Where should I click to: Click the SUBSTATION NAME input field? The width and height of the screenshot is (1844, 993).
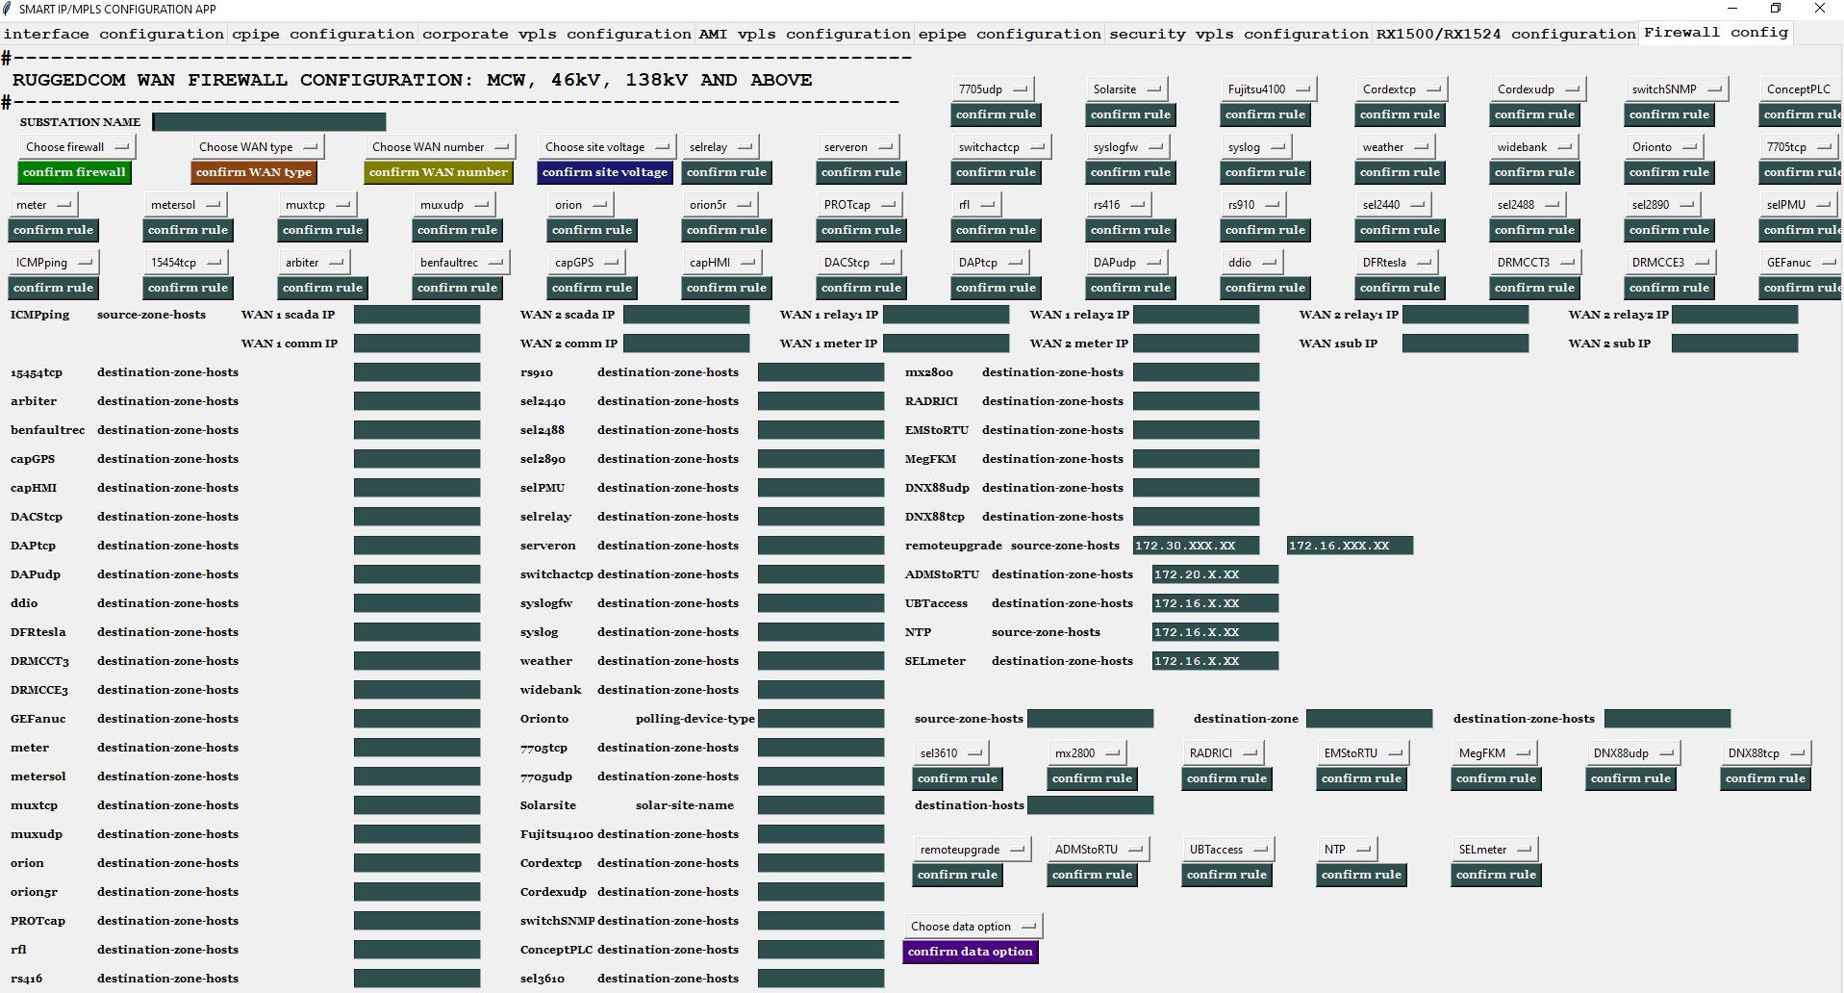pyautogui.click(x=269, y=122)
